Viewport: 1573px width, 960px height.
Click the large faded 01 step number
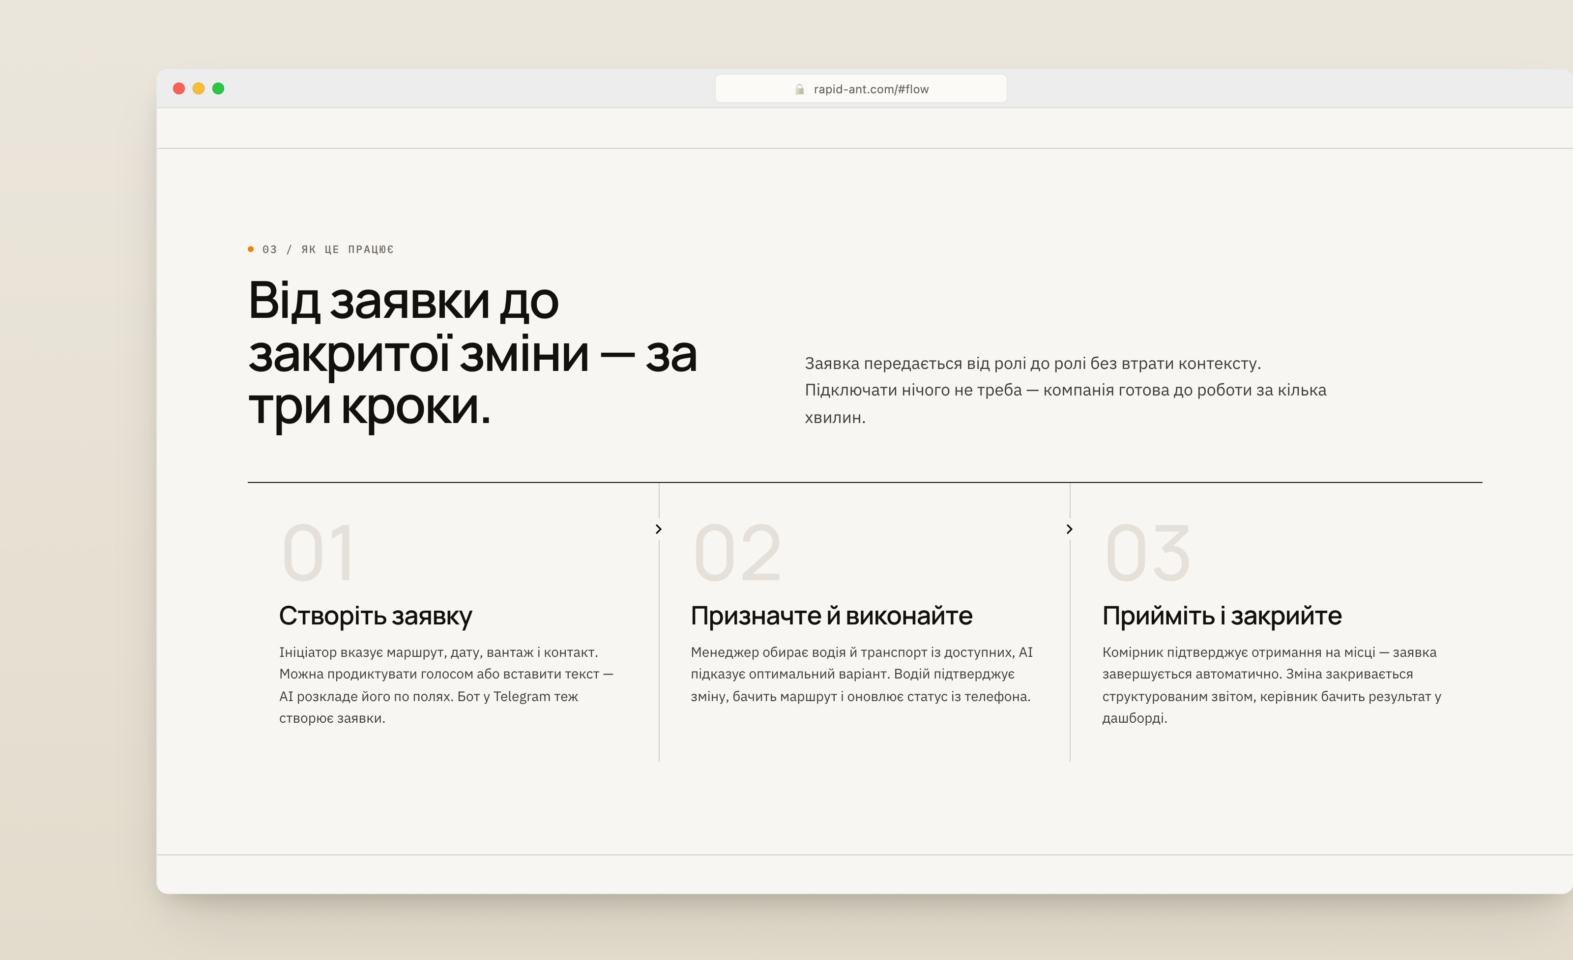coord(317,553)
